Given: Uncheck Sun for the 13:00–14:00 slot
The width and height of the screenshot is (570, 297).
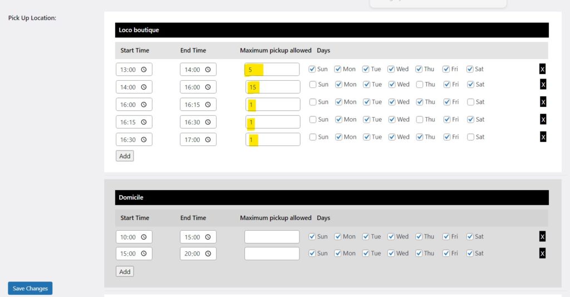Looking at the screenshot, I should (x=312, y=69).
